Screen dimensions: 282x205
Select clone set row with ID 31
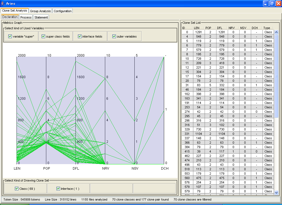187,85
